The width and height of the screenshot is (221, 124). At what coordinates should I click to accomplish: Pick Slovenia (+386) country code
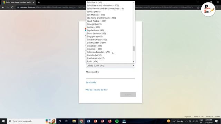(109, 49)
